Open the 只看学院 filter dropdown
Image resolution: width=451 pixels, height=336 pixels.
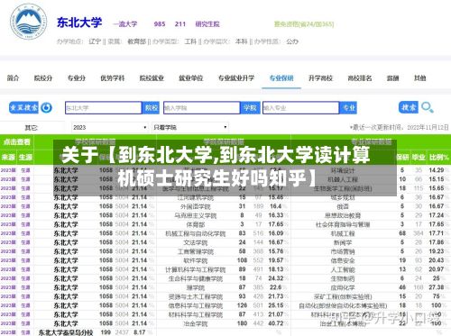click(190, 127)
